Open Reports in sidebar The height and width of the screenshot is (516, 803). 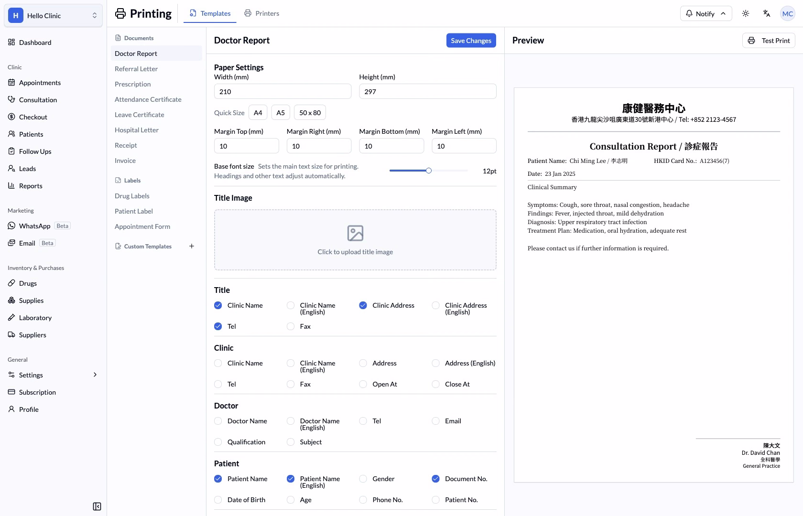click(53, 186)
